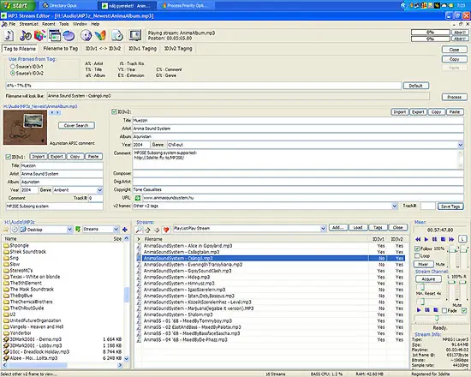Screen dimensions: 471x377
Task: Click the horizontal position slider above Ready
Action: [437, 319]
